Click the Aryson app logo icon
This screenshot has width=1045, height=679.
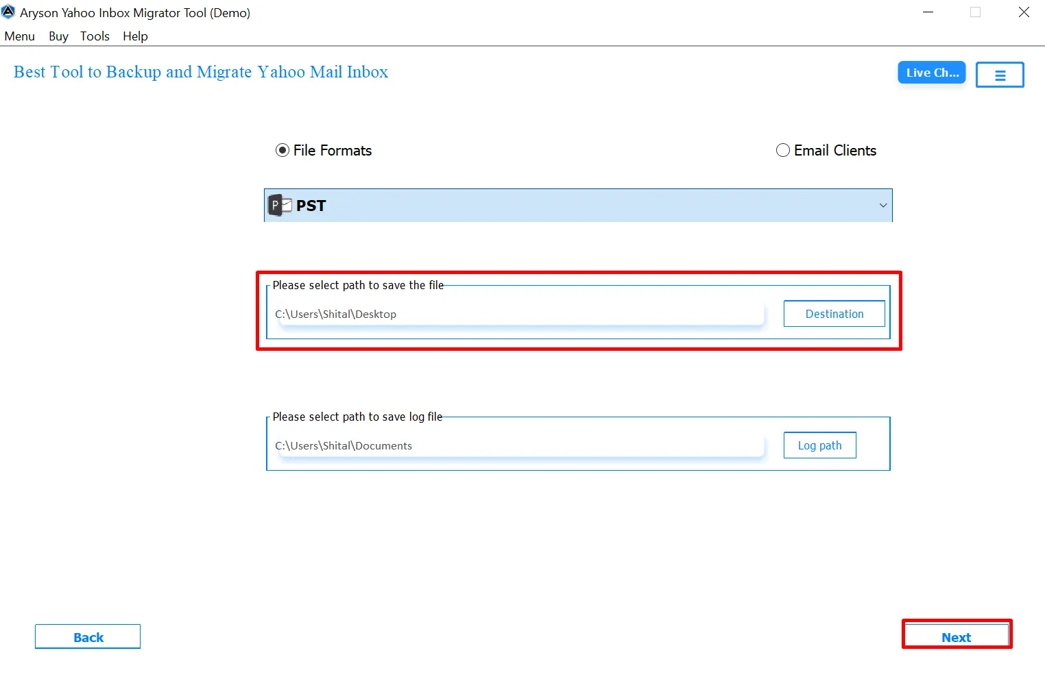click(8, 12)
